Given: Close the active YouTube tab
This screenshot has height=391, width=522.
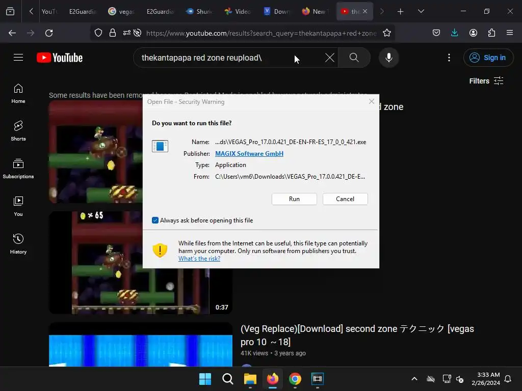Looking at the screenshot, I should (365, 11).
